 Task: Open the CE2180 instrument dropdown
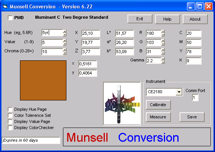179,92
